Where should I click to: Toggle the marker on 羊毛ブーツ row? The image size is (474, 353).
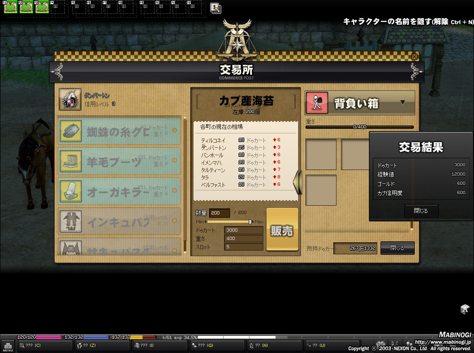coord(175,160)
